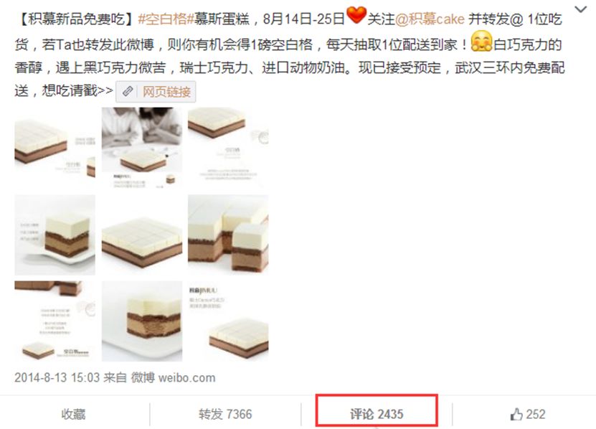This screenshot has width=596, height=429.
Task: Click the thumbs-up like icon
Action: pyautogui.click(x=516, y=414)
